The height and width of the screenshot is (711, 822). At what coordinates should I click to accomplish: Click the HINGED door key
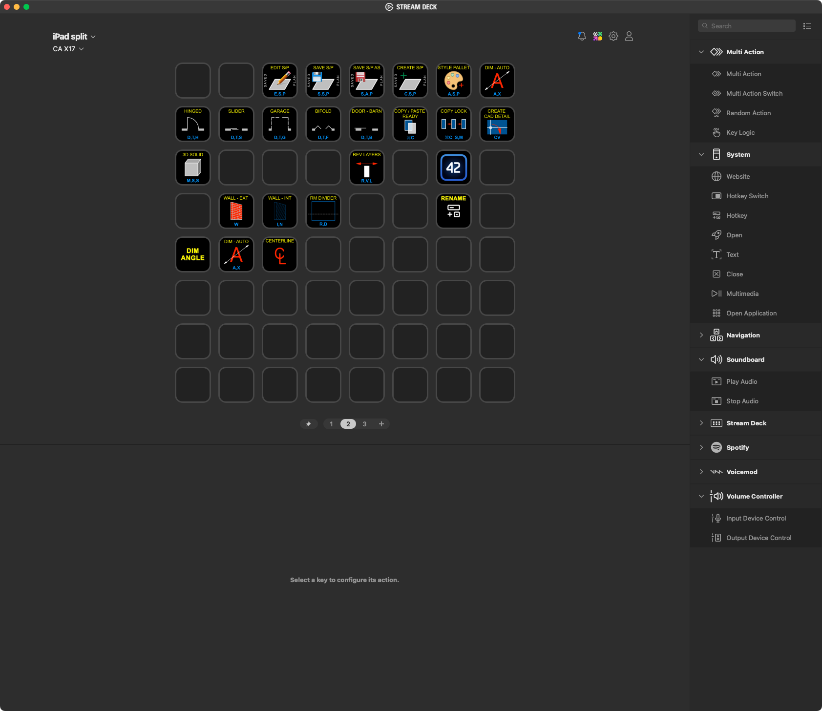pyautogui.click(x=193, y=124)
